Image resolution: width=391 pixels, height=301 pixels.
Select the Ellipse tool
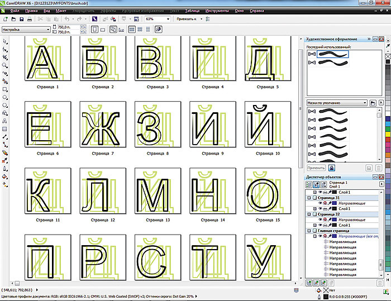(5, 97)
